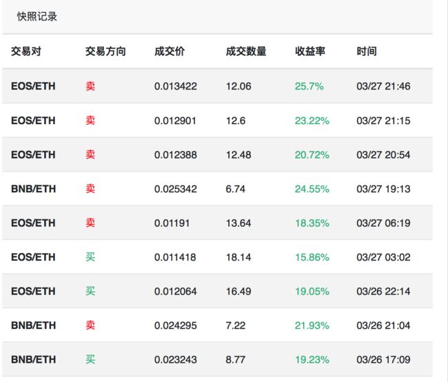Screen dimensions: 448x382
Task: Click timestamp 03/26 21:04
Action: pyautogui.click(x=383, y=325)
